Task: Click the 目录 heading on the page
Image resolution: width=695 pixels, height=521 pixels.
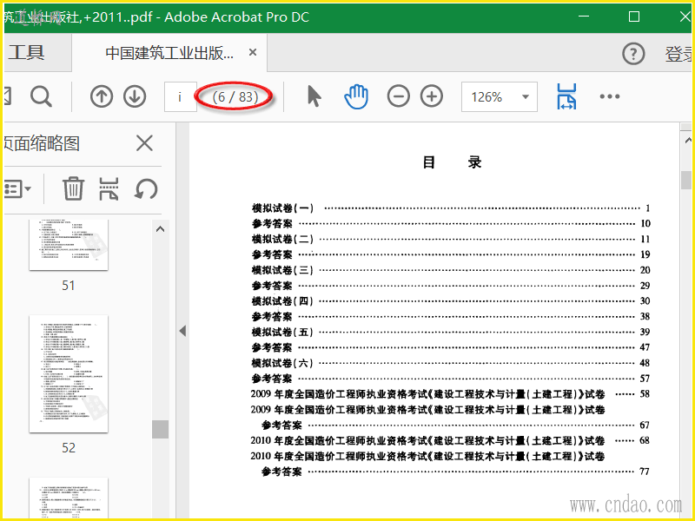Action: tap(452, 162)
